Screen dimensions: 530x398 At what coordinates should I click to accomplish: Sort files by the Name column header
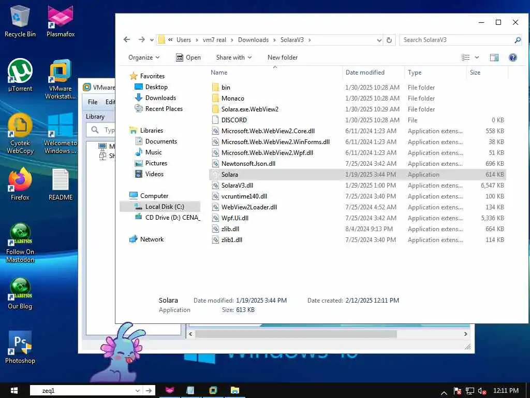(275, 73)
